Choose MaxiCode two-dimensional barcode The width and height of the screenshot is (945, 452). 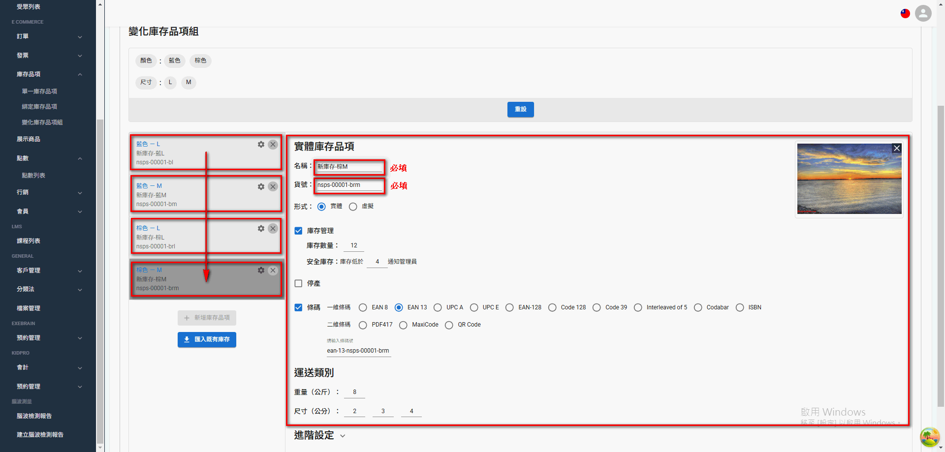(403, 325)
